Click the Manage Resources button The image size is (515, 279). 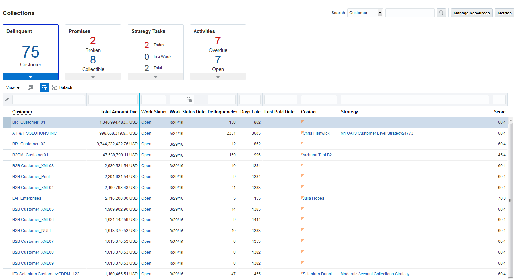pos(471,13)
